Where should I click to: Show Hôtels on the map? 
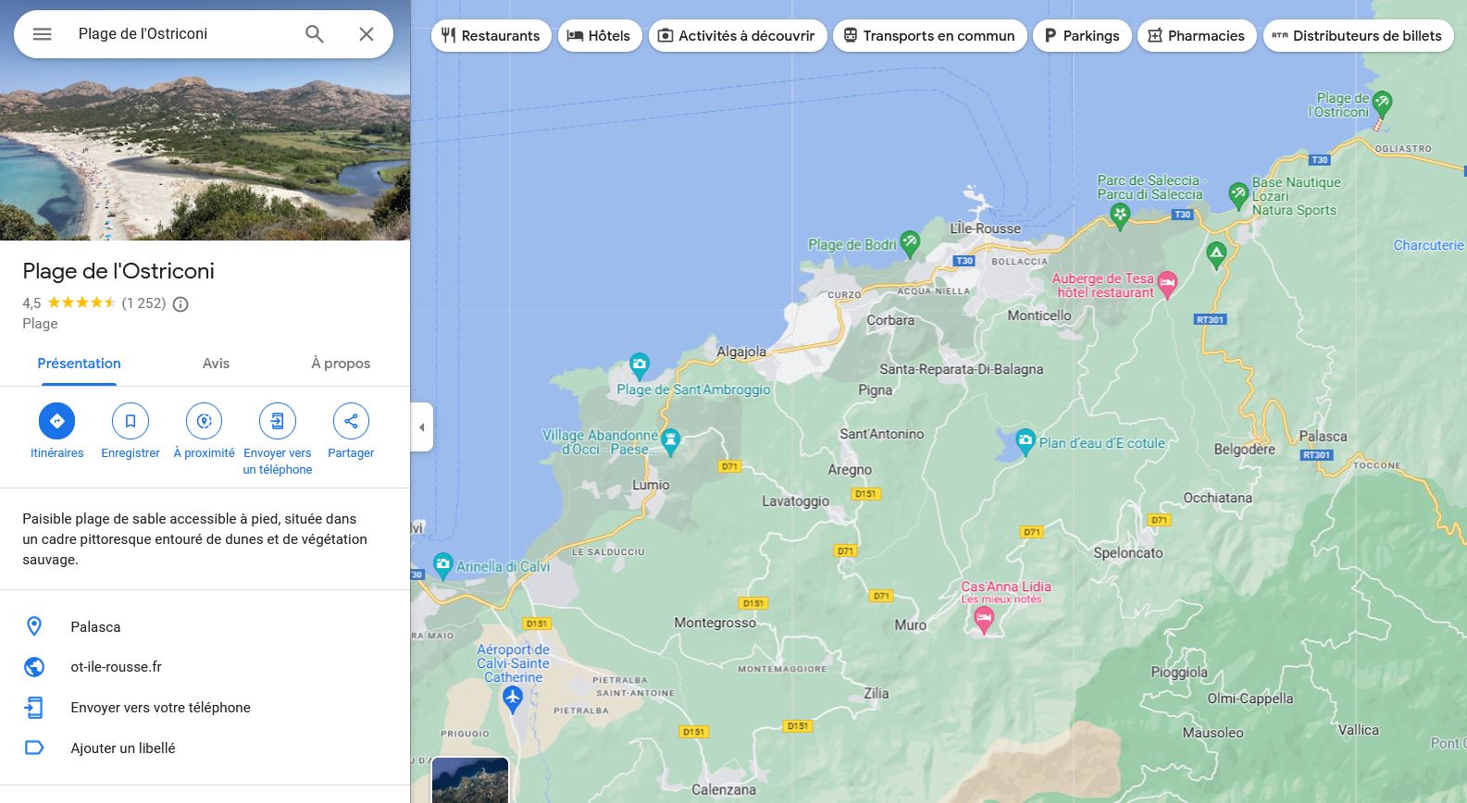(x=599, y=36)
